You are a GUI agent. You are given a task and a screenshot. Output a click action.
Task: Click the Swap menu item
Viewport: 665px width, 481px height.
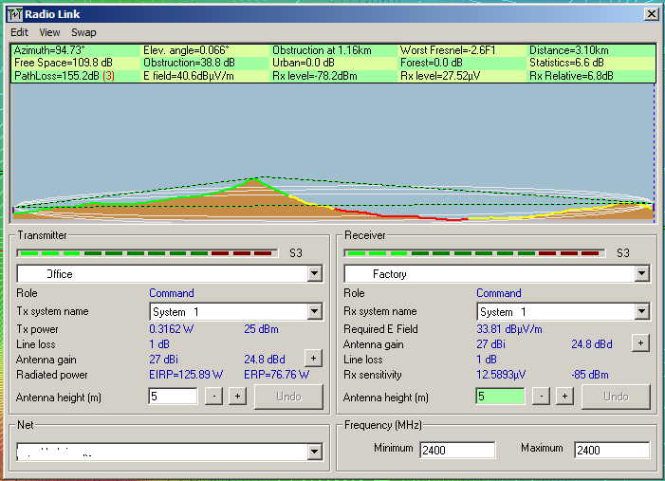pos(83,32)
